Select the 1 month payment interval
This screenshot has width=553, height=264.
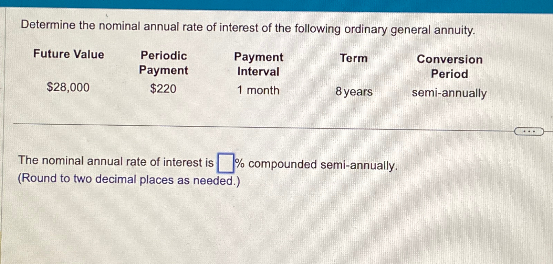coord(258,90)
